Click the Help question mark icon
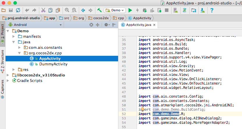Viewport: 242px width, 129px height. pos(212,10)
